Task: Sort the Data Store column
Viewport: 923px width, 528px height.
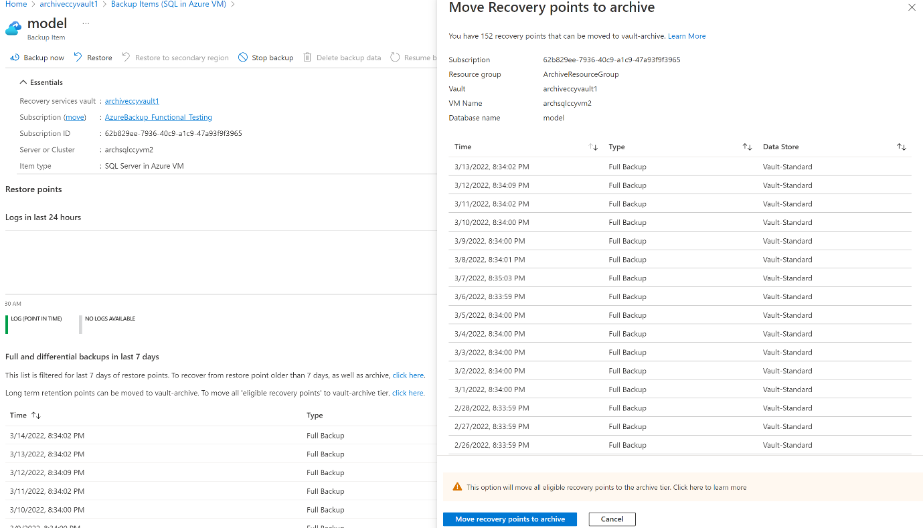Action: click(x=901, y=147)
